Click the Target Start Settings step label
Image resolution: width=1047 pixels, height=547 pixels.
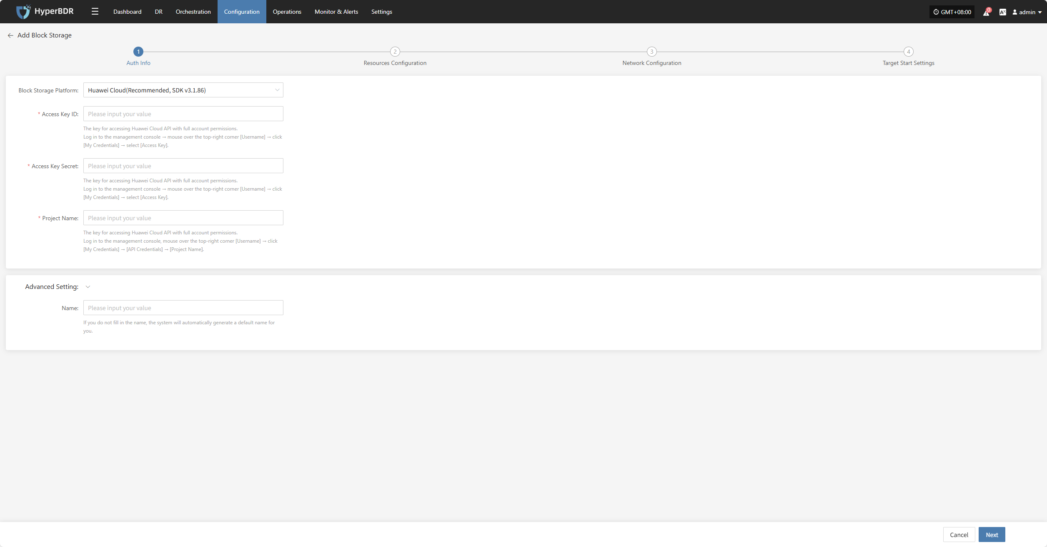pos(909,63)
